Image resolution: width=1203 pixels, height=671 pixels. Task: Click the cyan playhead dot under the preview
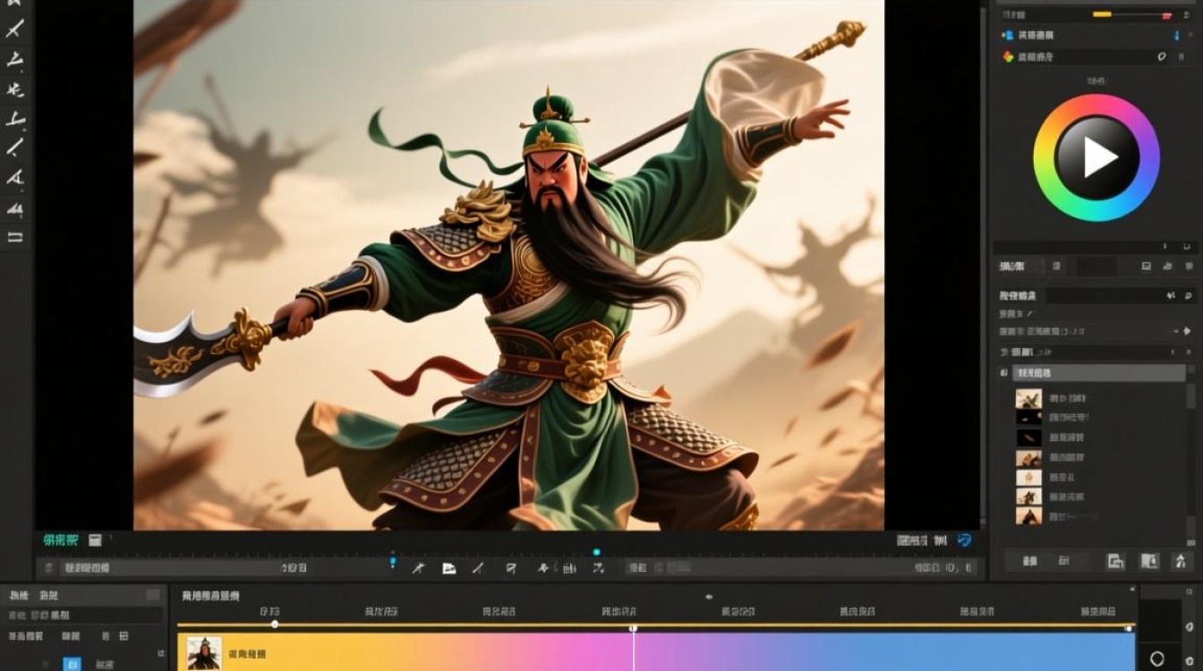click(597, 552)
